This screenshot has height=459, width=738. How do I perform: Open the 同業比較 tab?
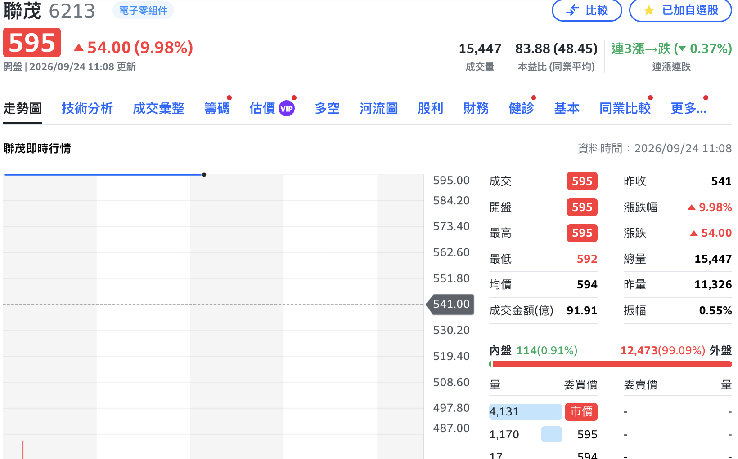(x=625, y=108)
